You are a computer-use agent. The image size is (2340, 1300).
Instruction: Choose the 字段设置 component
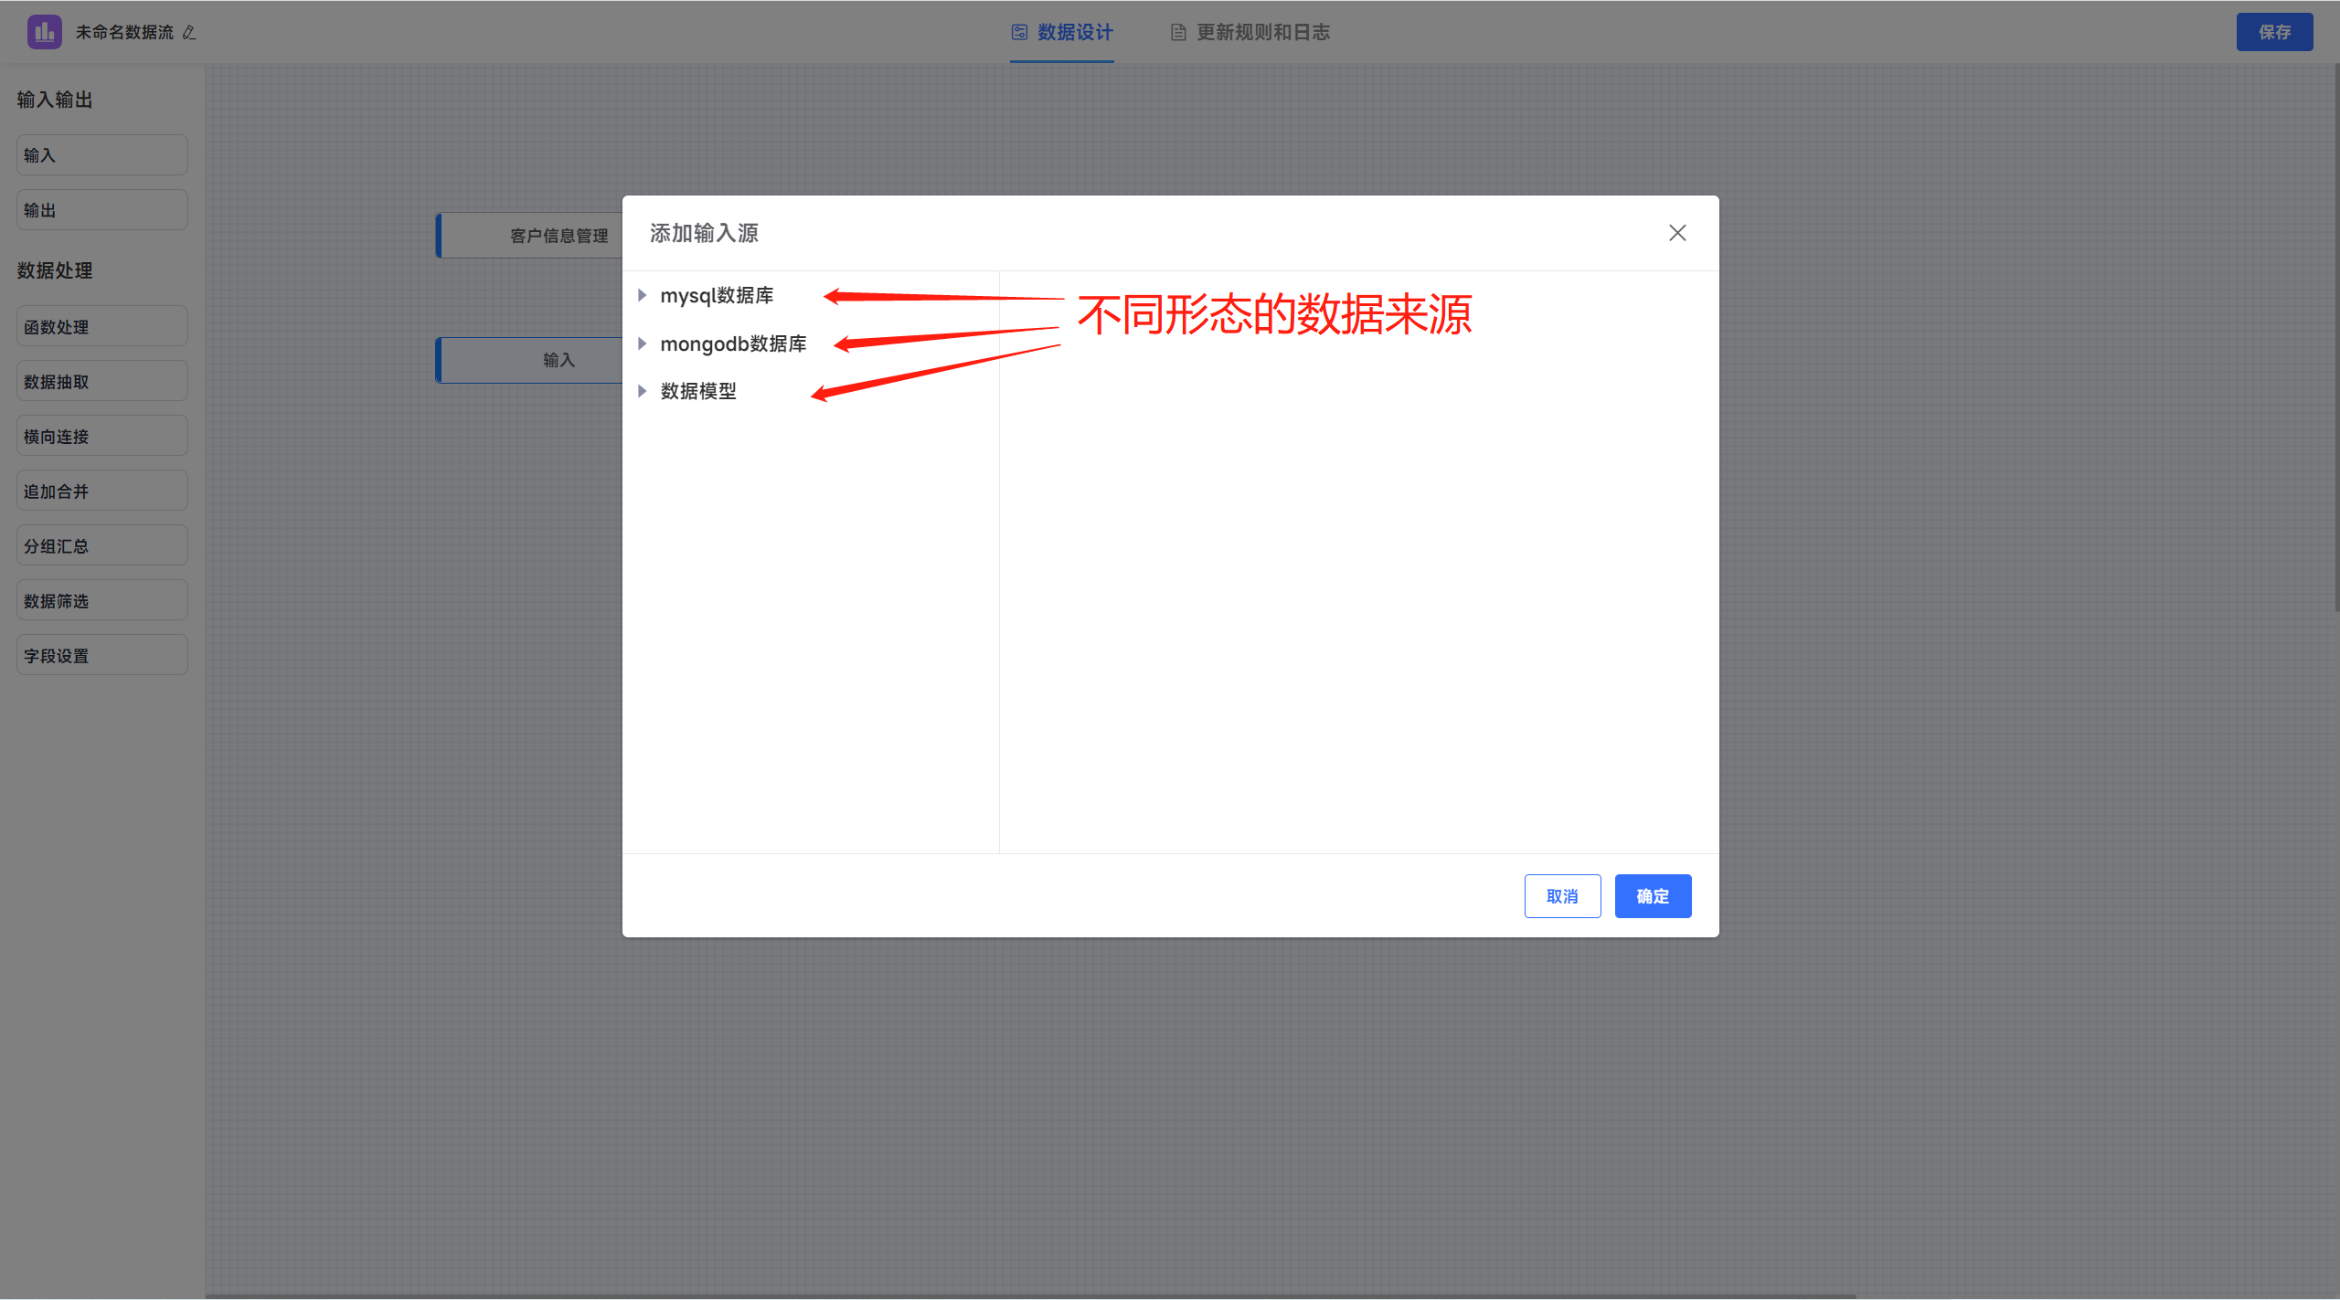click(x=102, y=655)
